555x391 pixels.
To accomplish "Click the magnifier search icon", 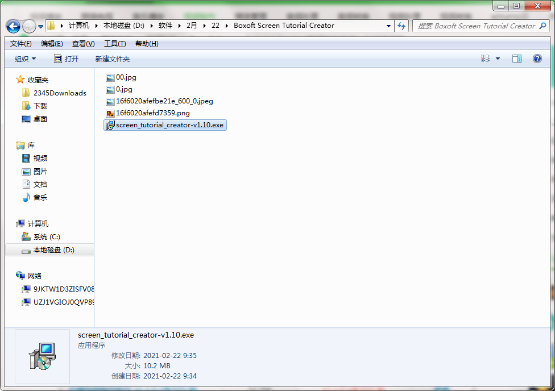I will pos(543,26).
